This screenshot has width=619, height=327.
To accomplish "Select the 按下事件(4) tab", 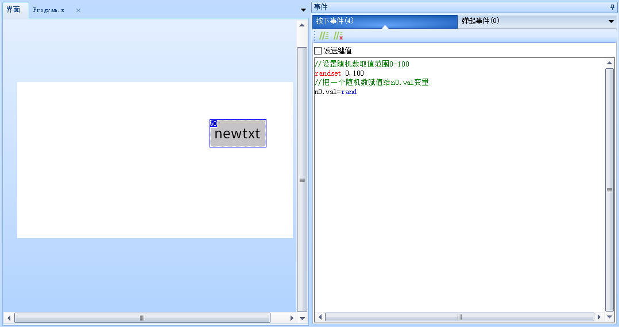I will (x=335, y=21).
